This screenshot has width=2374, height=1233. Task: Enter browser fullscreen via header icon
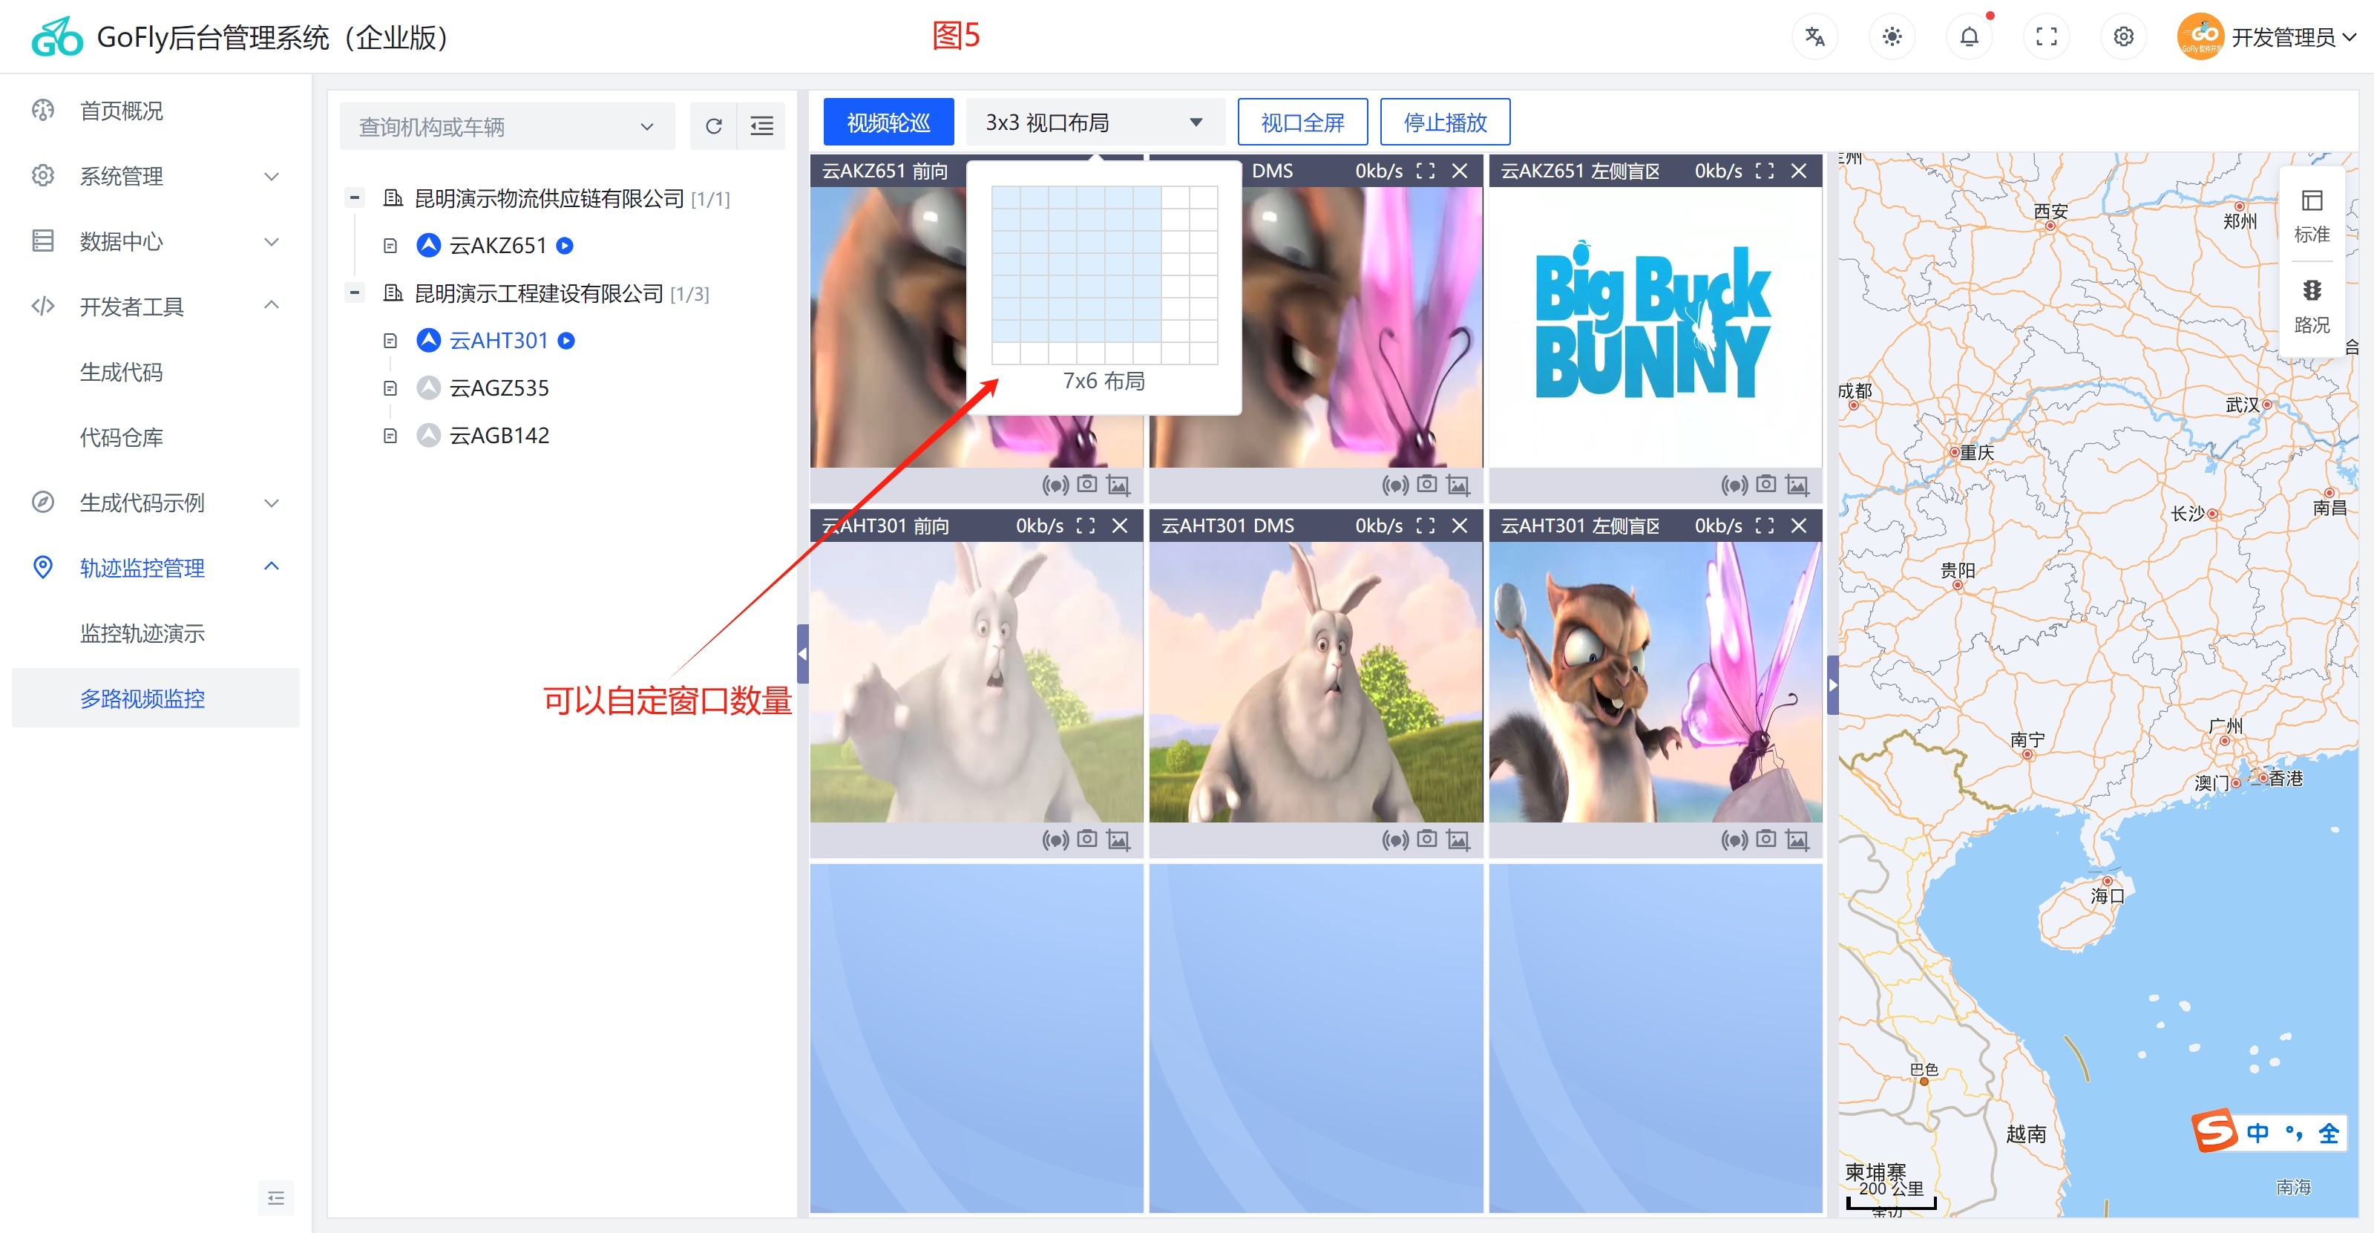2046,37
